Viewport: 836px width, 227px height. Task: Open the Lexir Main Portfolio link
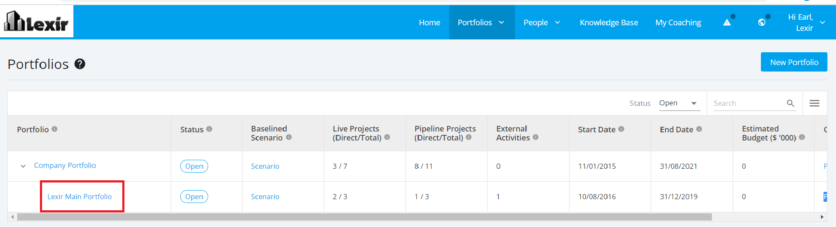coord(79,197)
